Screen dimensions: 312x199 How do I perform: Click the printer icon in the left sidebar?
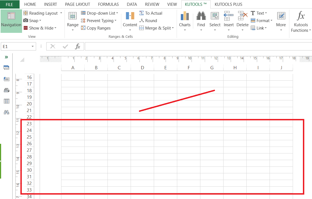tap(6, 90)
